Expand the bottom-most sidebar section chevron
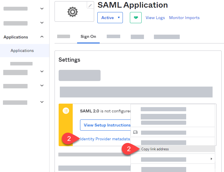 (x=42, y=102)
